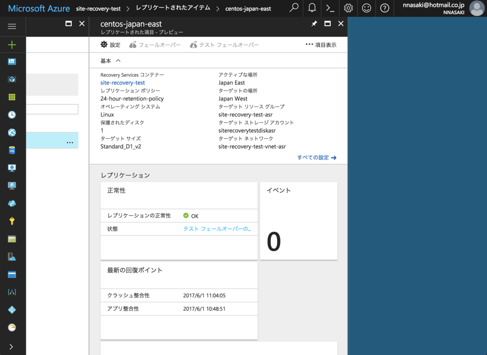Image resolution: width=487 pixels, height=355 pixels.
Task: Open notifications bell icon
Action: tap(312, 8)
